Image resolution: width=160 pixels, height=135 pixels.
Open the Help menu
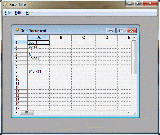point(30,13)
